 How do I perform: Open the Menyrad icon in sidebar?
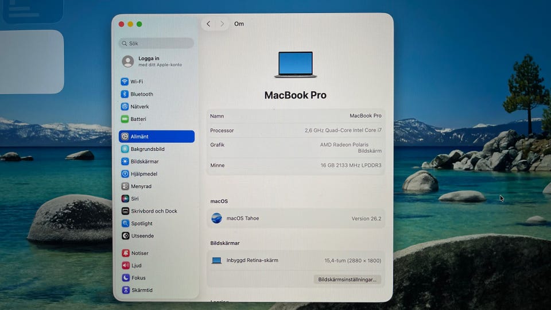125,186
